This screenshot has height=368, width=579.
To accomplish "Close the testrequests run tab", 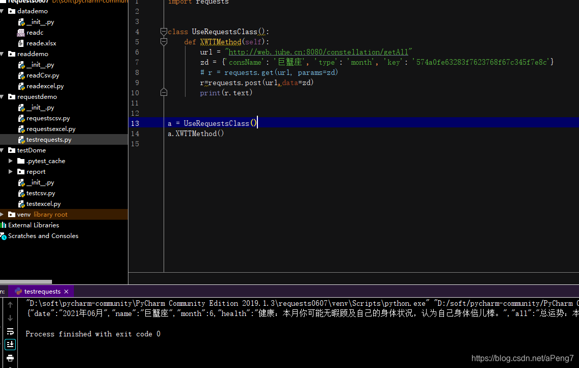I will (x=66, y=292).
